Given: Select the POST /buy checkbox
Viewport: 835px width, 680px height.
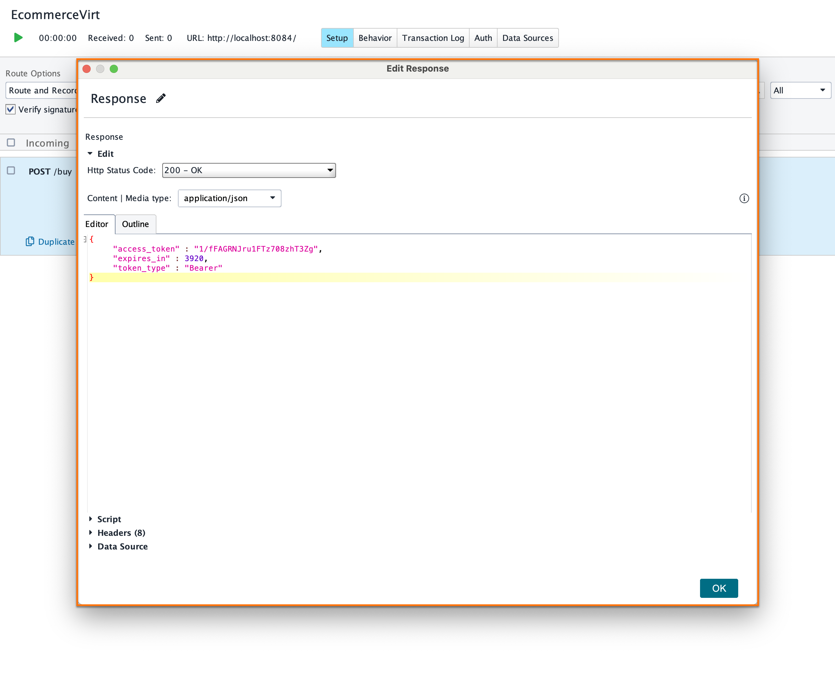Looking at the screenshot, I should [x=11, y=171].
